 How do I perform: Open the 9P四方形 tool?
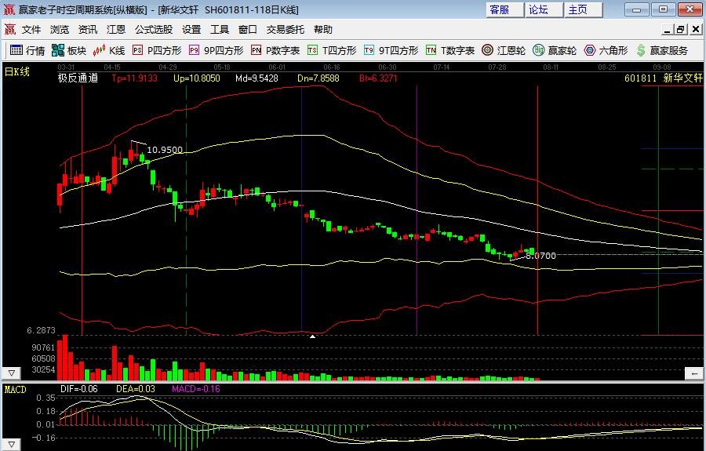217,50
